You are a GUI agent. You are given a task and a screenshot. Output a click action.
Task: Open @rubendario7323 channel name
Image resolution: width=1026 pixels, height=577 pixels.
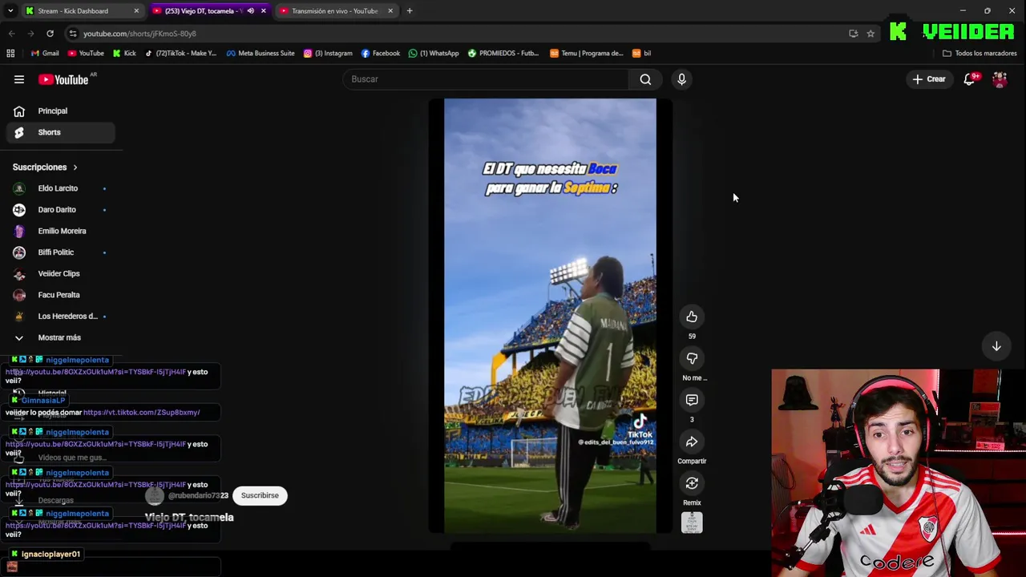coord(198,496)
